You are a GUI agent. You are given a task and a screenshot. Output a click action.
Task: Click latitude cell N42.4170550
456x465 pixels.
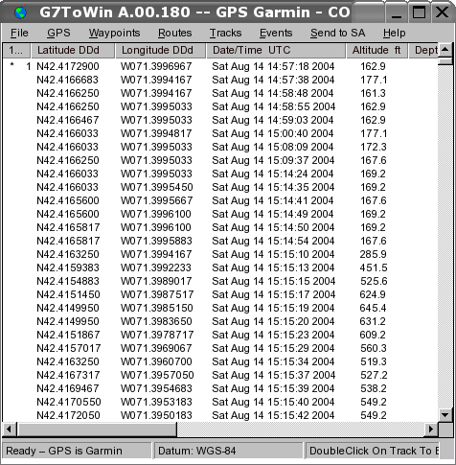point(69,402)
